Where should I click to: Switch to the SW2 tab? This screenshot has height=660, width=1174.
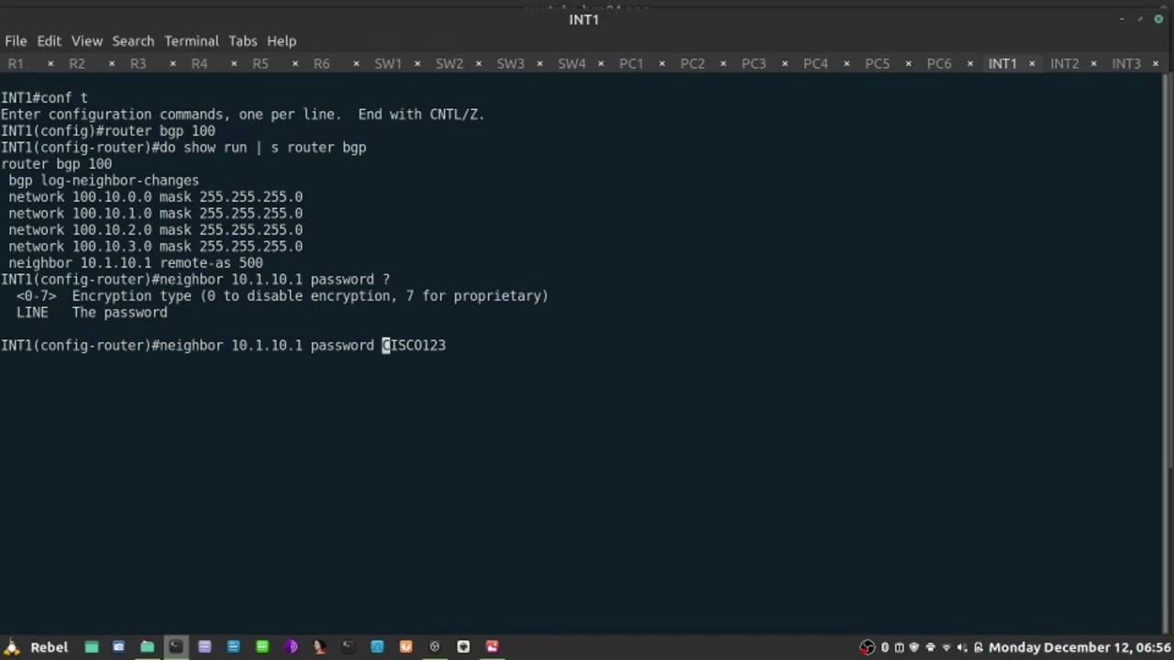[449, 63]
